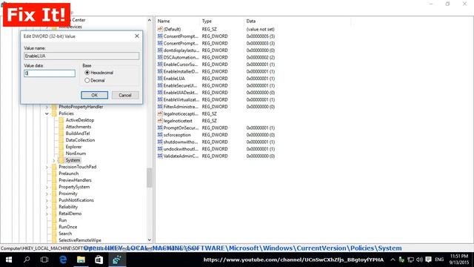The height and width of the screenshot is (267, 474).
Task: Click the DSCAutomation... value icon
Action: 160,57
